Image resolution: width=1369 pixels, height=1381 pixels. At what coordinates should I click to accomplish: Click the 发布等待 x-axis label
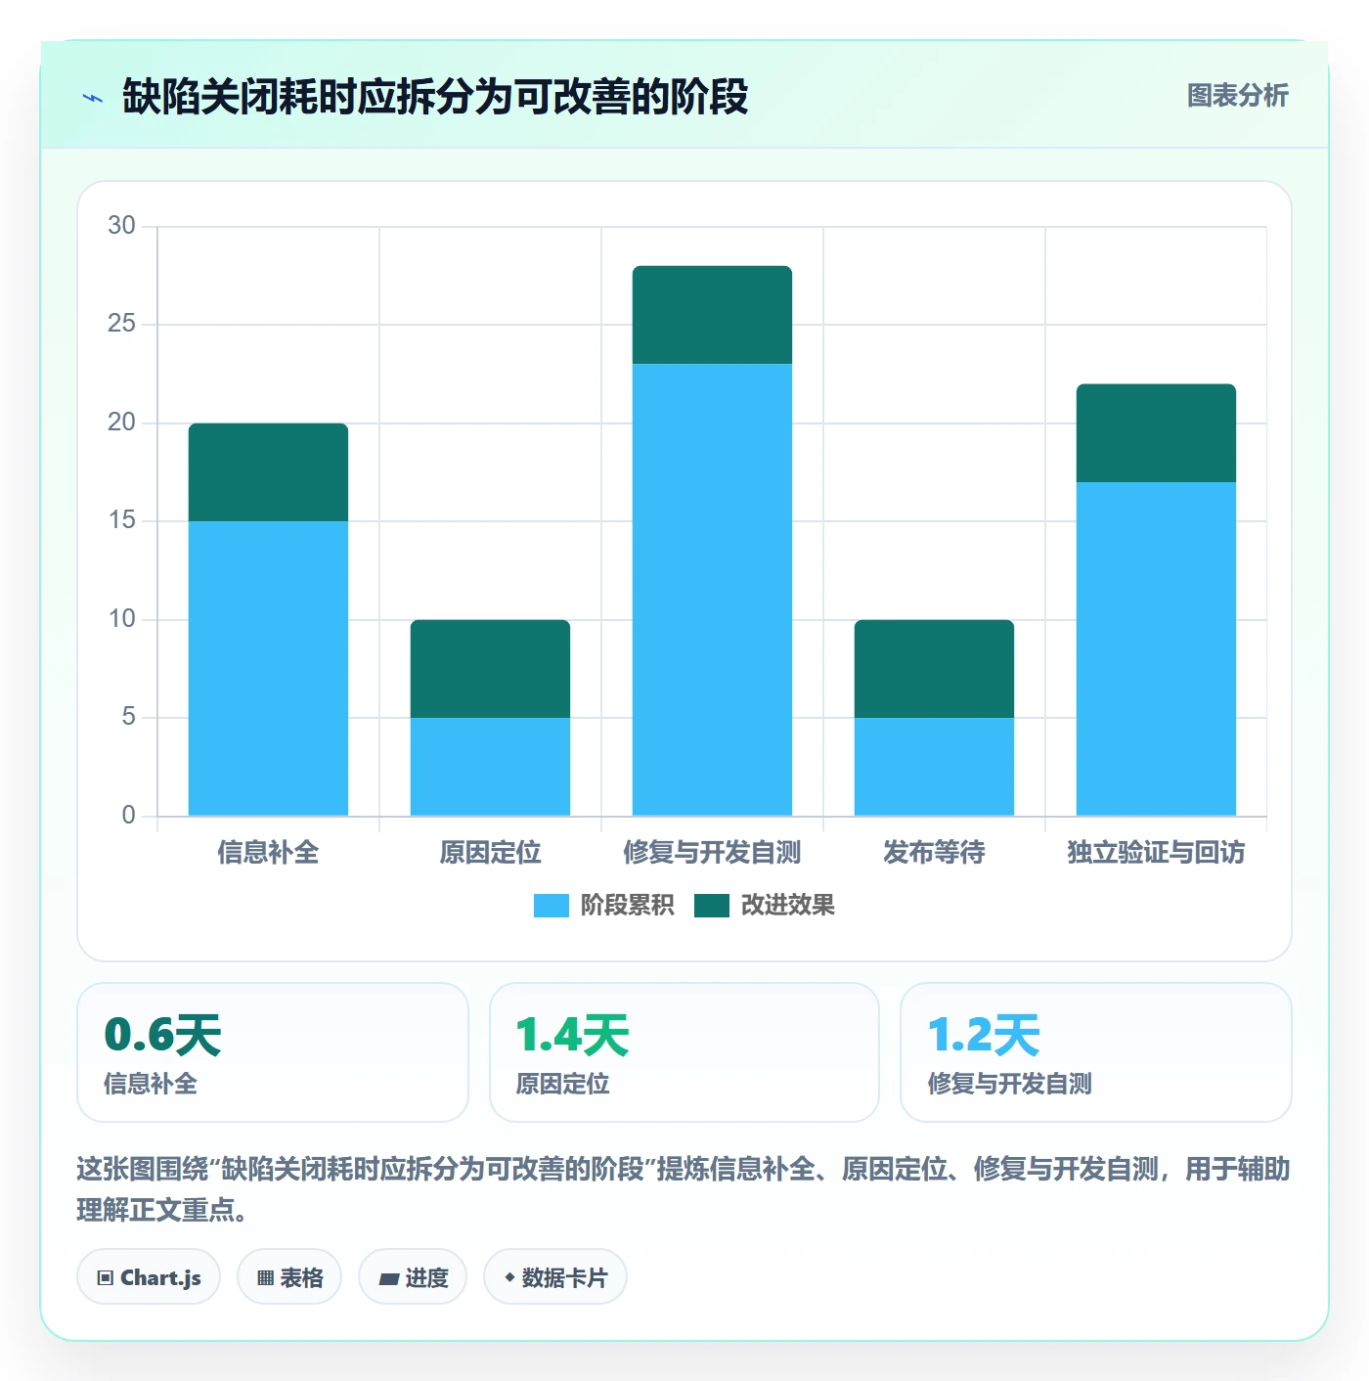pyautogui.click(x=934, y=853)
